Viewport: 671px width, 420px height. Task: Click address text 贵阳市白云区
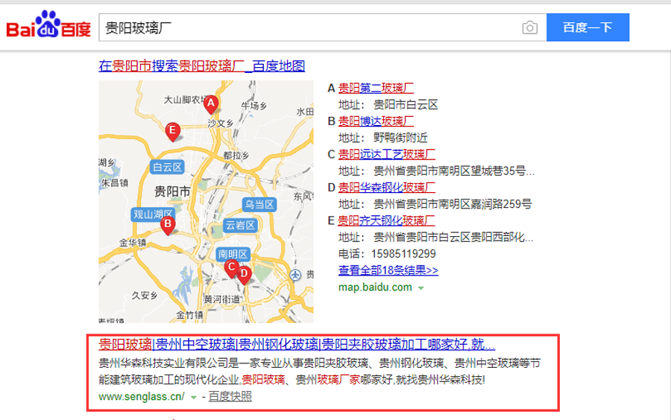406,105
